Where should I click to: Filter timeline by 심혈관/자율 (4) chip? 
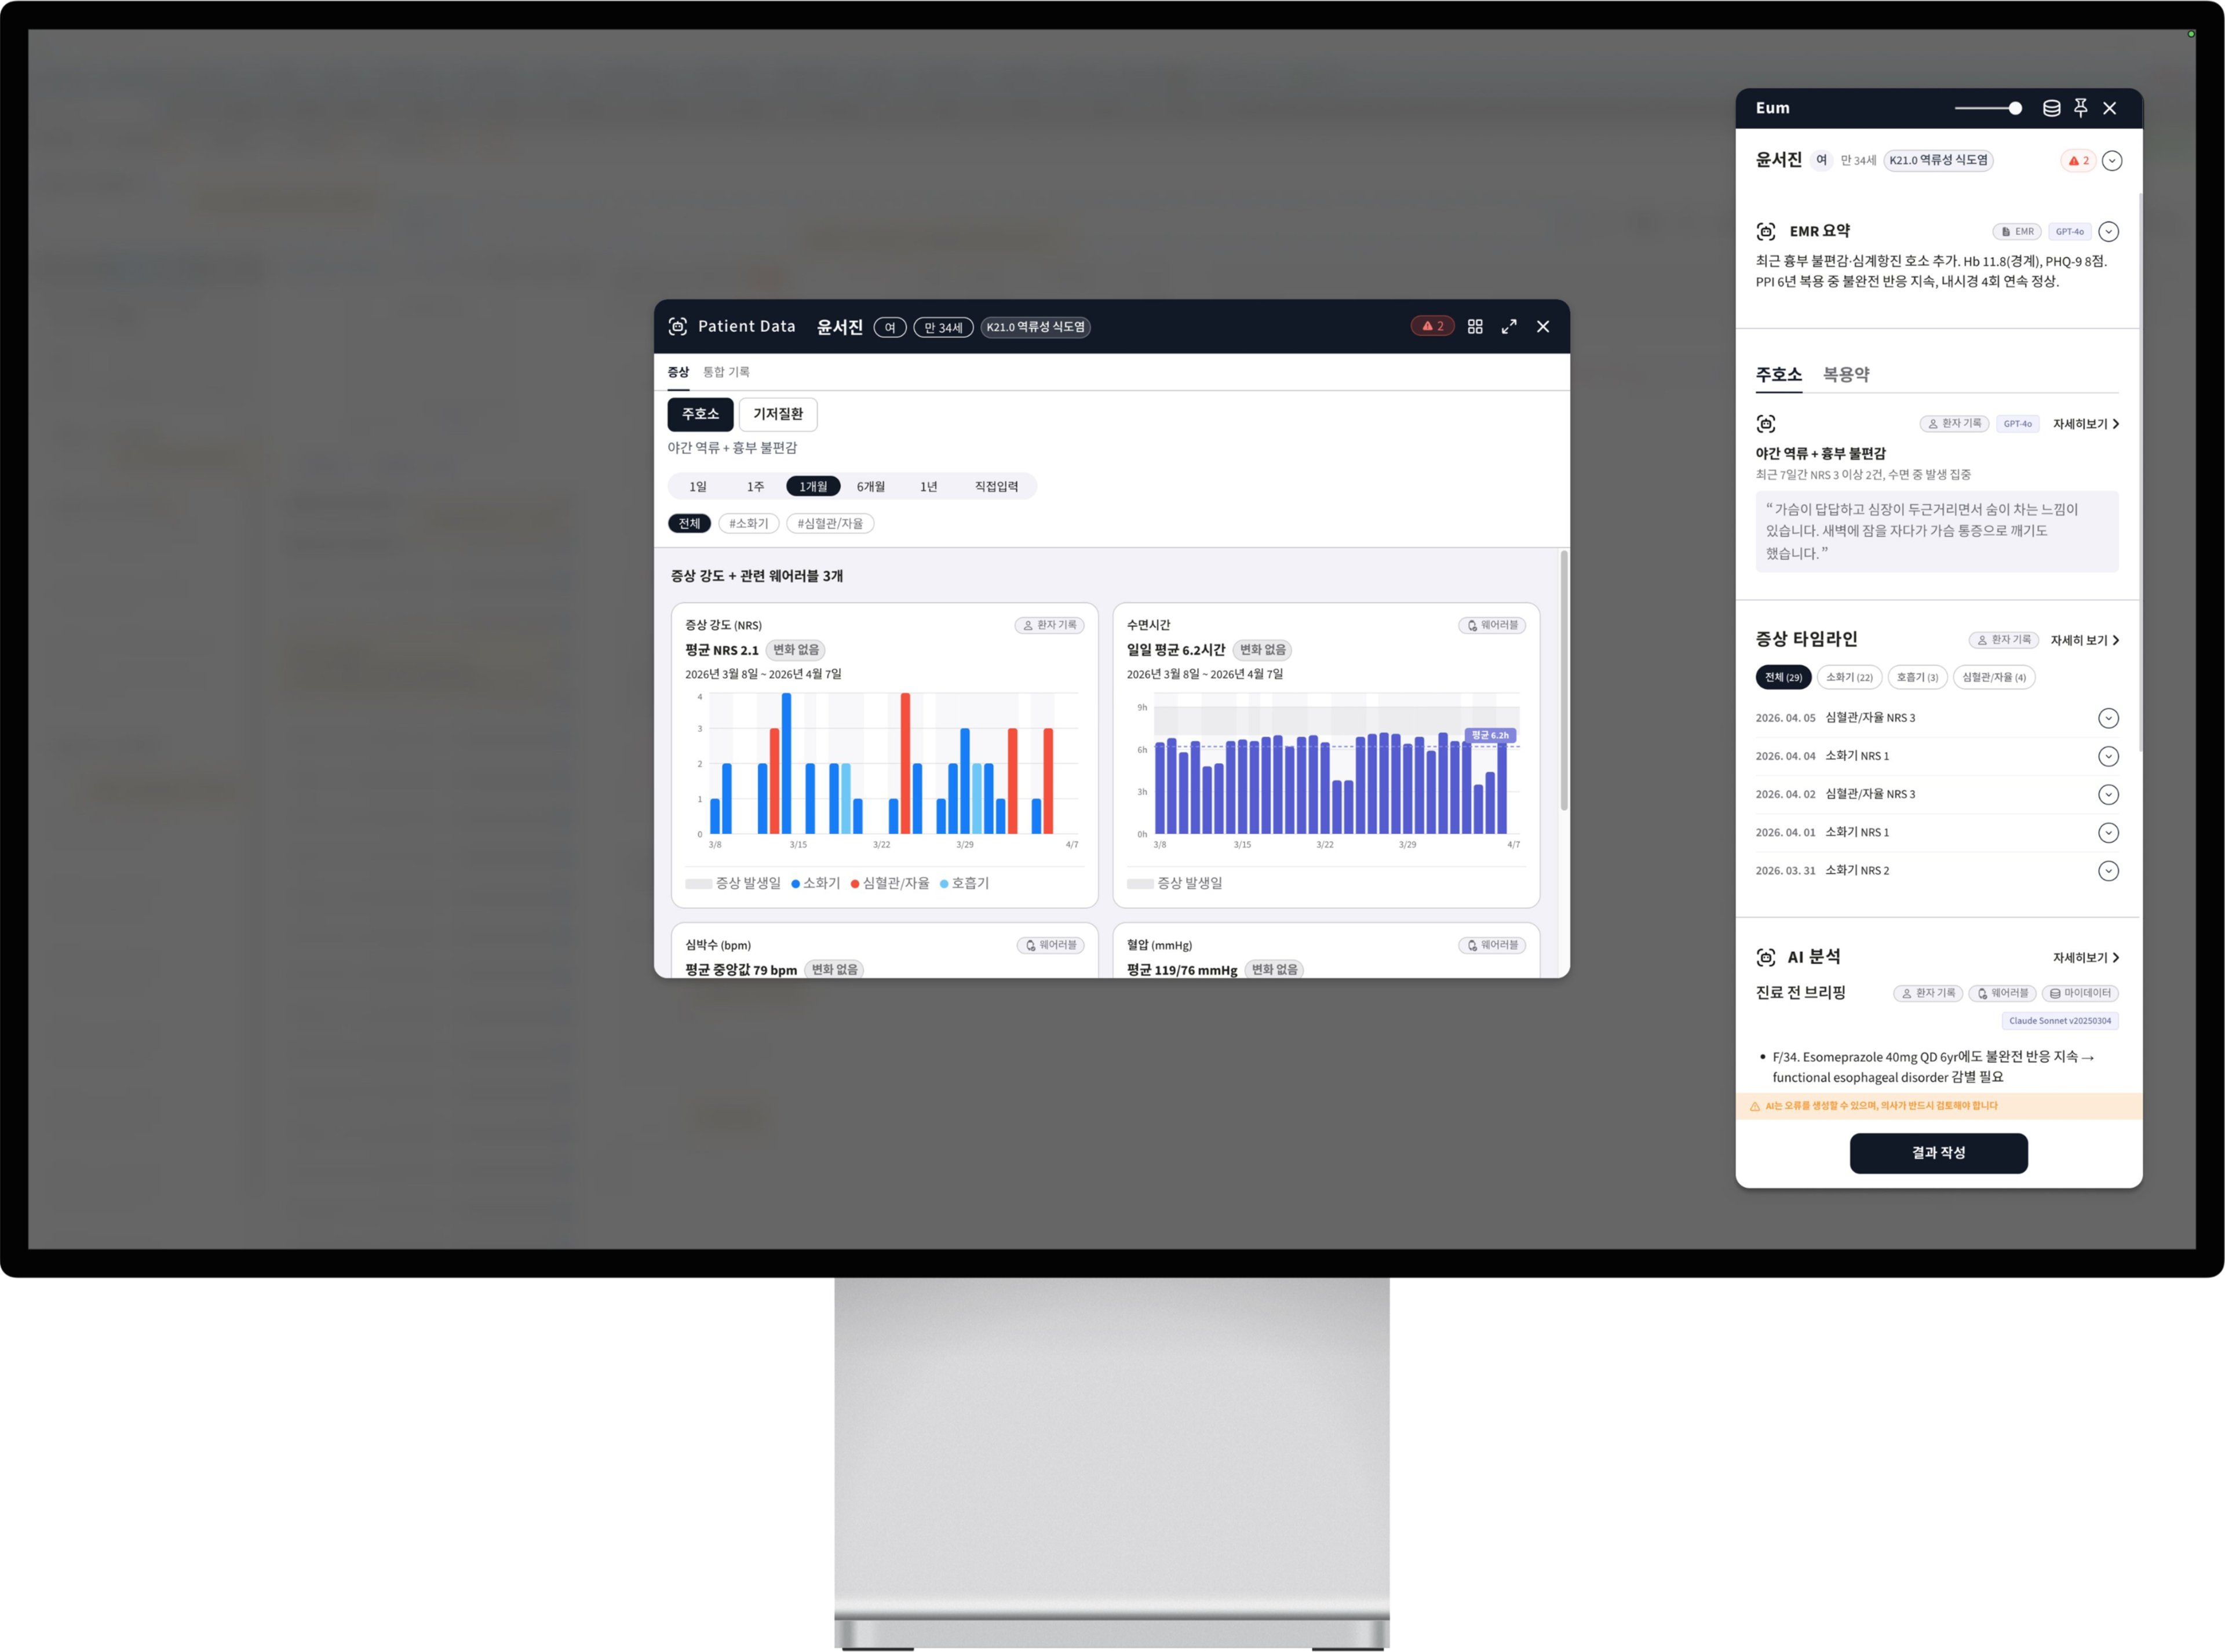point(1993,678)
